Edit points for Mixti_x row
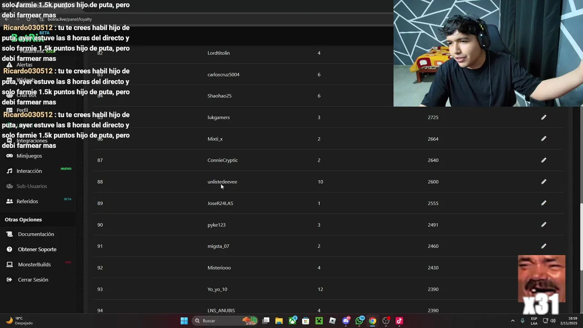Viewport: 583px width, 328px height. (543, 139)
